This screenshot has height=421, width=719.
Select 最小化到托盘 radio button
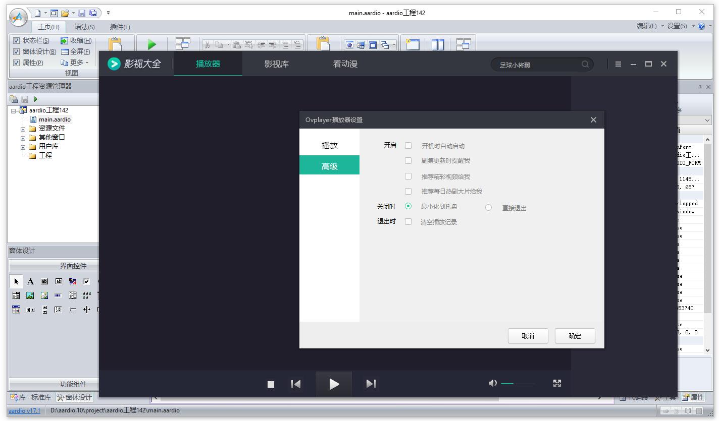point(408,206)
